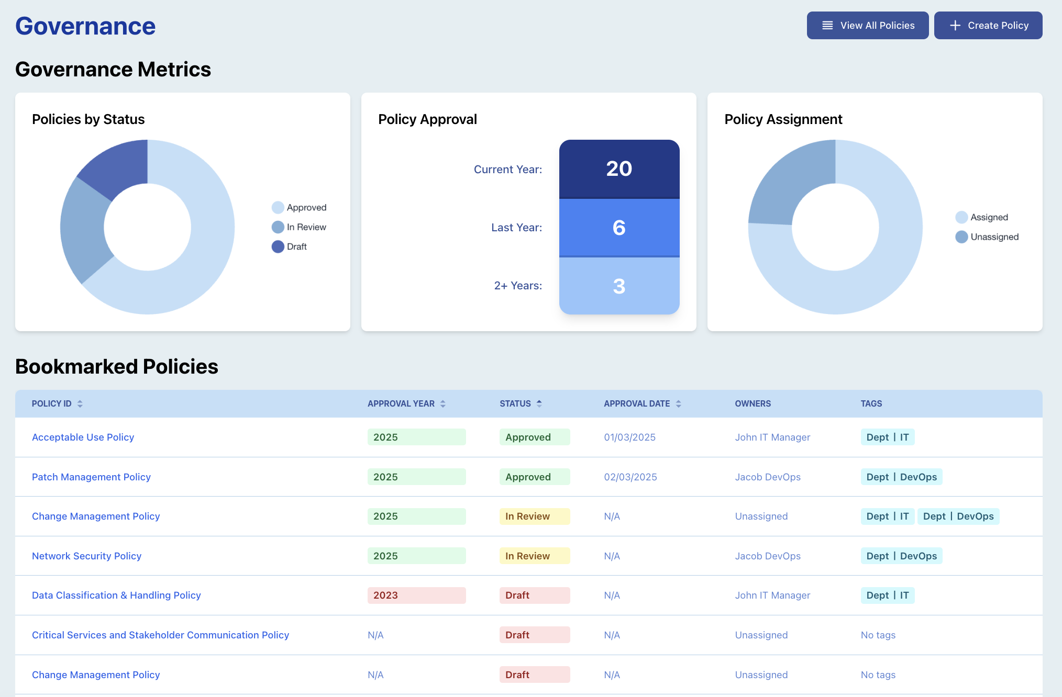This screenshot has height=697, width=1062.
Task: Open Critical Services and Stakeholder Communication Policy
Action: tap(160, 635)
